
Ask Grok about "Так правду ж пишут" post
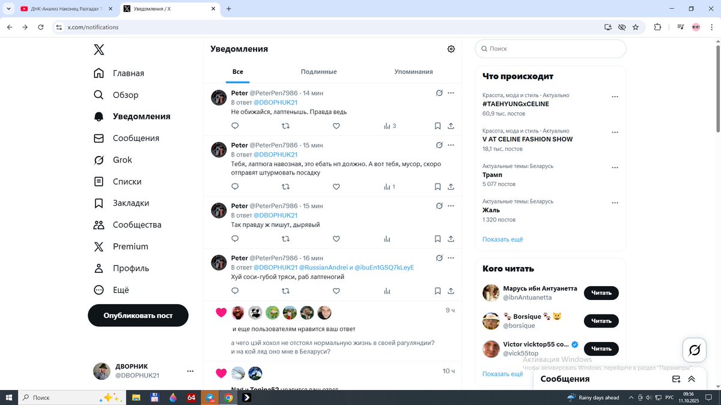[x=439, y=206]
